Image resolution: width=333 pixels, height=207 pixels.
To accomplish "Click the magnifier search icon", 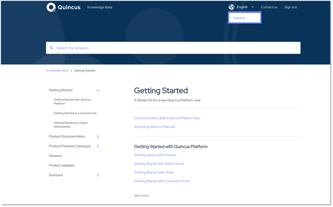I will click(52, 48).
